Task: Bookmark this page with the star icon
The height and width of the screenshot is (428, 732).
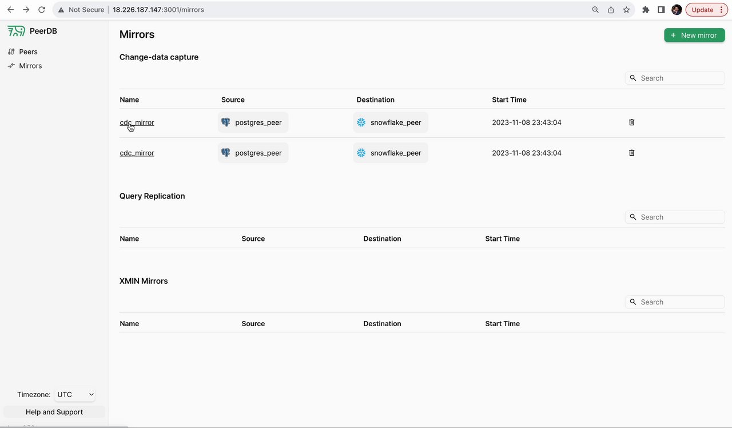Action: pos(626,10)
